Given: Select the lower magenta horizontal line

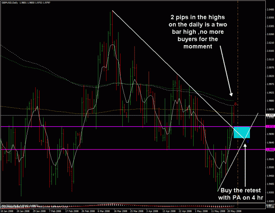Looking at the screenshot, I should pos(133,149).
